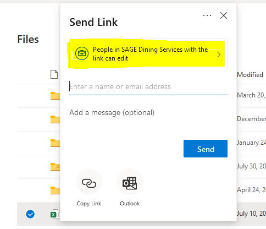
Task: Click the Copy Link chain icon
Action: coord(89,183)
